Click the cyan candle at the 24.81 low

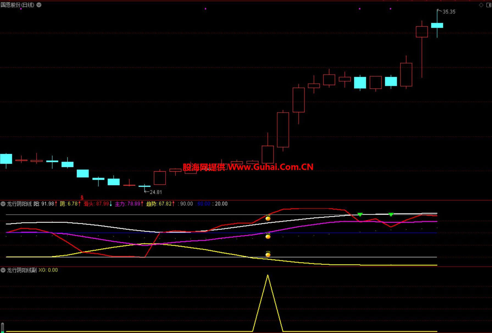(144, 186)
